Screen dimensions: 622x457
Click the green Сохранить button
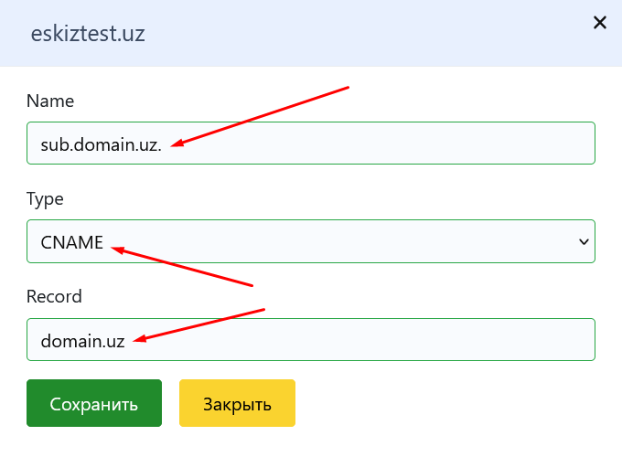tap(94, 403)
